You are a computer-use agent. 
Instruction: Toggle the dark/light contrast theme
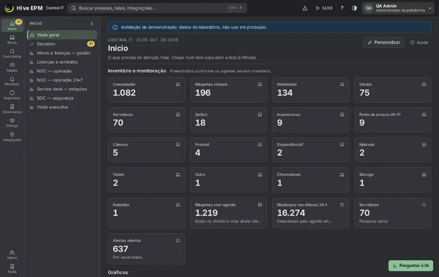354,8
